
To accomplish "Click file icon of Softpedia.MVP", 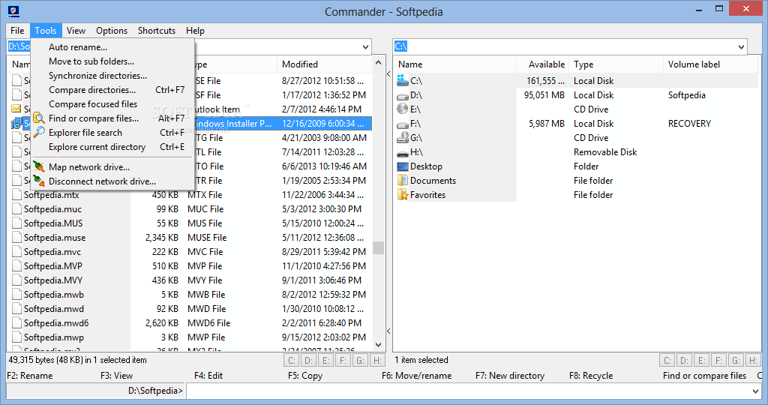I will click(x=16, y=266).
